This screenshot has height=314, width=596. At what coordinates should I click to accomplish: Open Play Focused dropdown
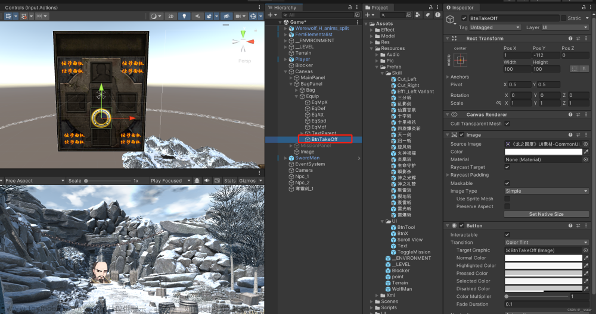pos(170,181)
